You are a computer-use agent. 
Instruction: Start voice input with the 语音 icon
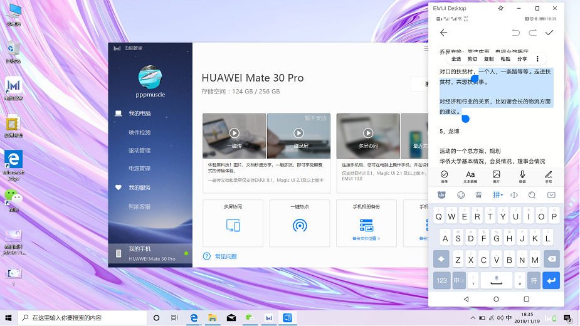click(522, 177)
